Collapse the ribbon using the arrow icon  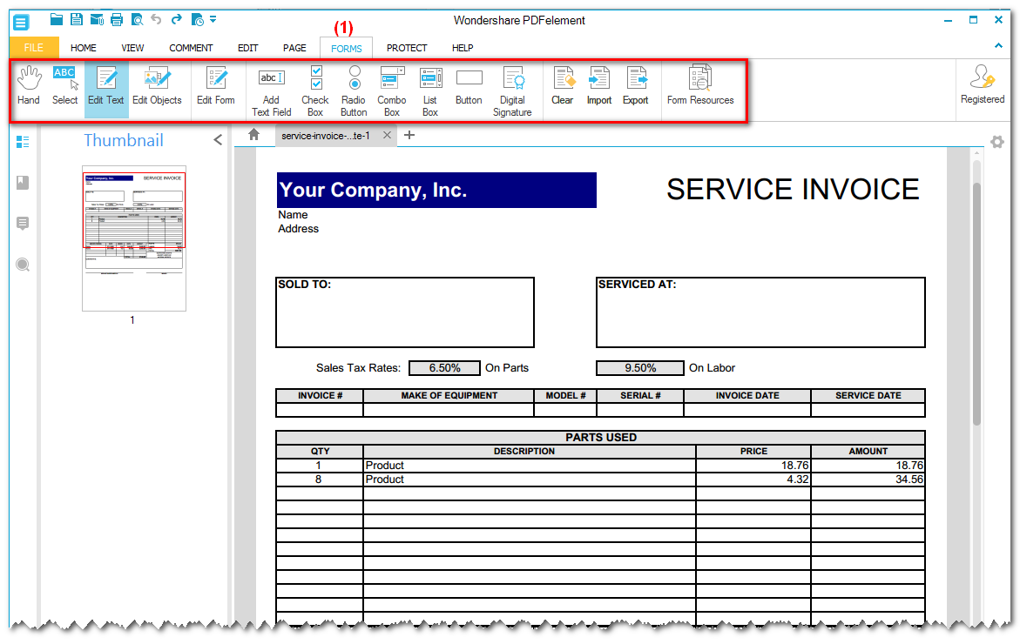pos(998,44)
